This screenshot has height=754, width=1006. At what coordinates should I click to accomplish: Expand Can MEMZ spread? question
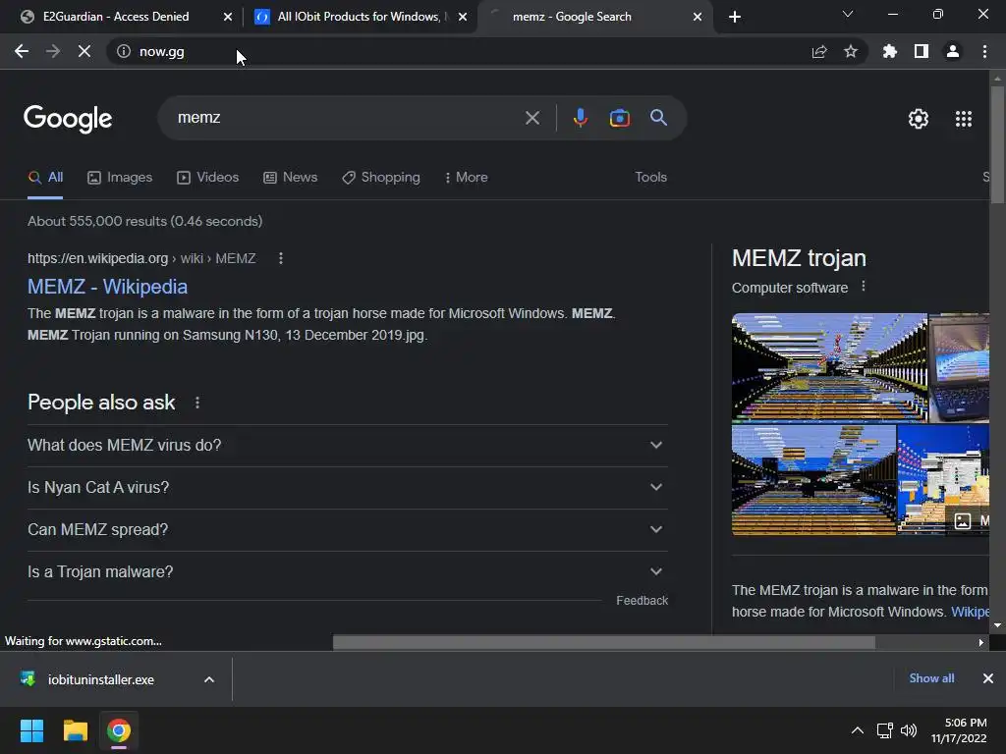[x=348, y=529]
